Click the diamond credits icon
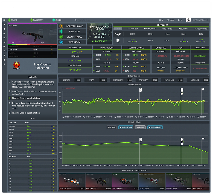The width and height of the screenshot is (213, 195). (x=168, y=20)
